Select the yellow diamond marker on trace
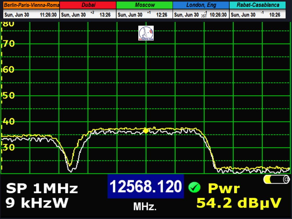Screen dimensions: 292x219 (146, 131)
